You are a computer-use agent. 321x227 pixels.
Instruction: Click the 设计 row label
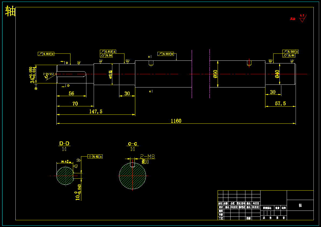[221, 207]
